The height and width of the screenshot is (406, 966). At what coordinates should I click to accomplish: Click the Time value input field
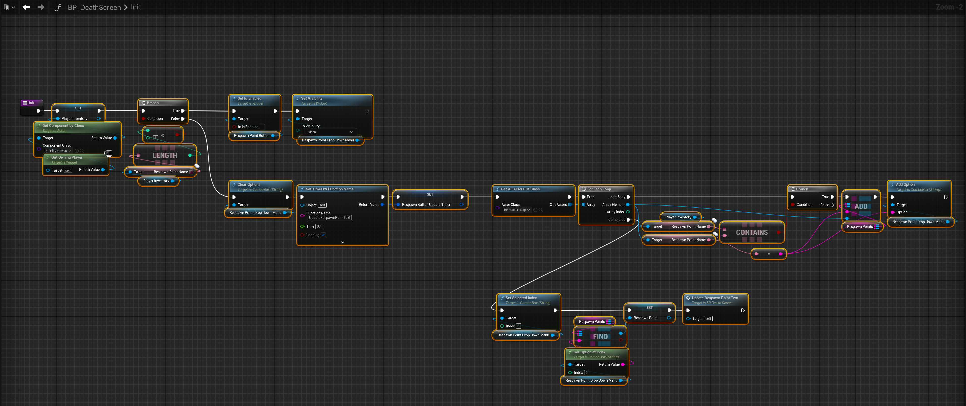tap(319, 226)
